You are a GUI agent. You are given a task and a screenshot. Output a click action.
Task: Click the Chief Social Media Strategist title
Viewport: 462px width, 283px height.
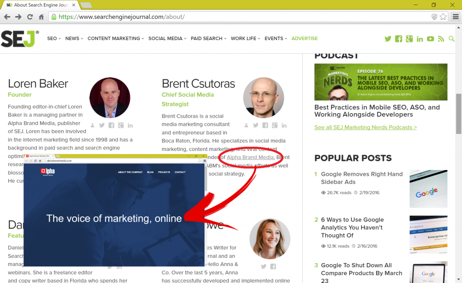click(x=188, y=100)
